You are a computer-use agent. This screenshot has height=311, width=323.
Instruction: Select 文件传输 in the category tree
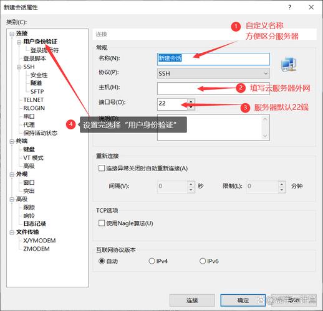pyautogui.click(x=27, y=232)
